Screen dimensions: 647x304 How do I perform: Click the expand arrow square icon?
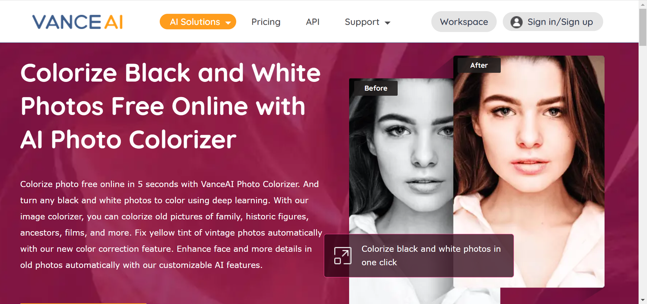click(x=342, y=255)
